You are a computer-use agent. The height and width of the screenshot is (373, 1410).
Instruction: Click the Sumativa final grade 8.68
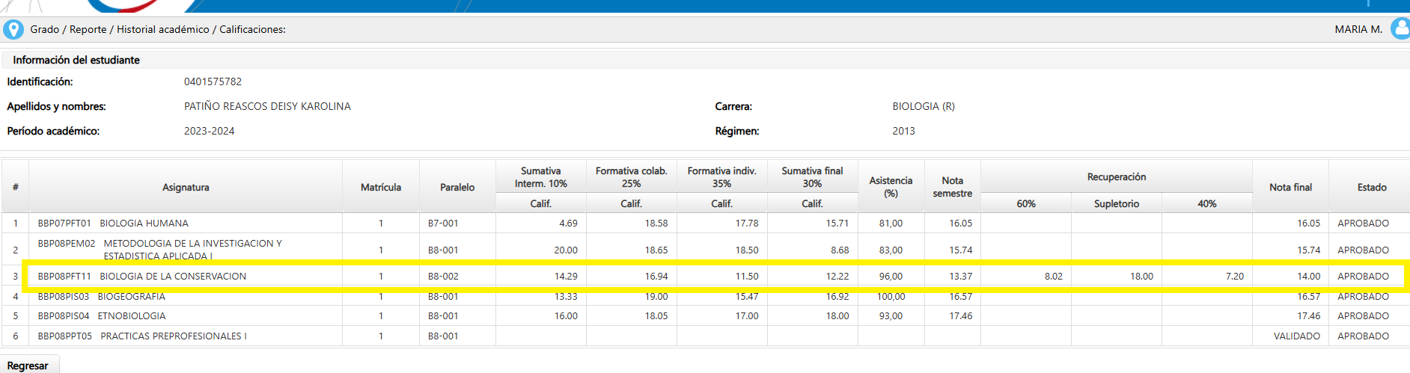(840, 250)
